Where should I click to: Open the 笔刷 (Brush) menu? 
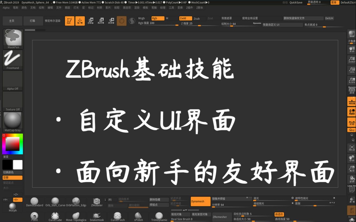[15, 8]
